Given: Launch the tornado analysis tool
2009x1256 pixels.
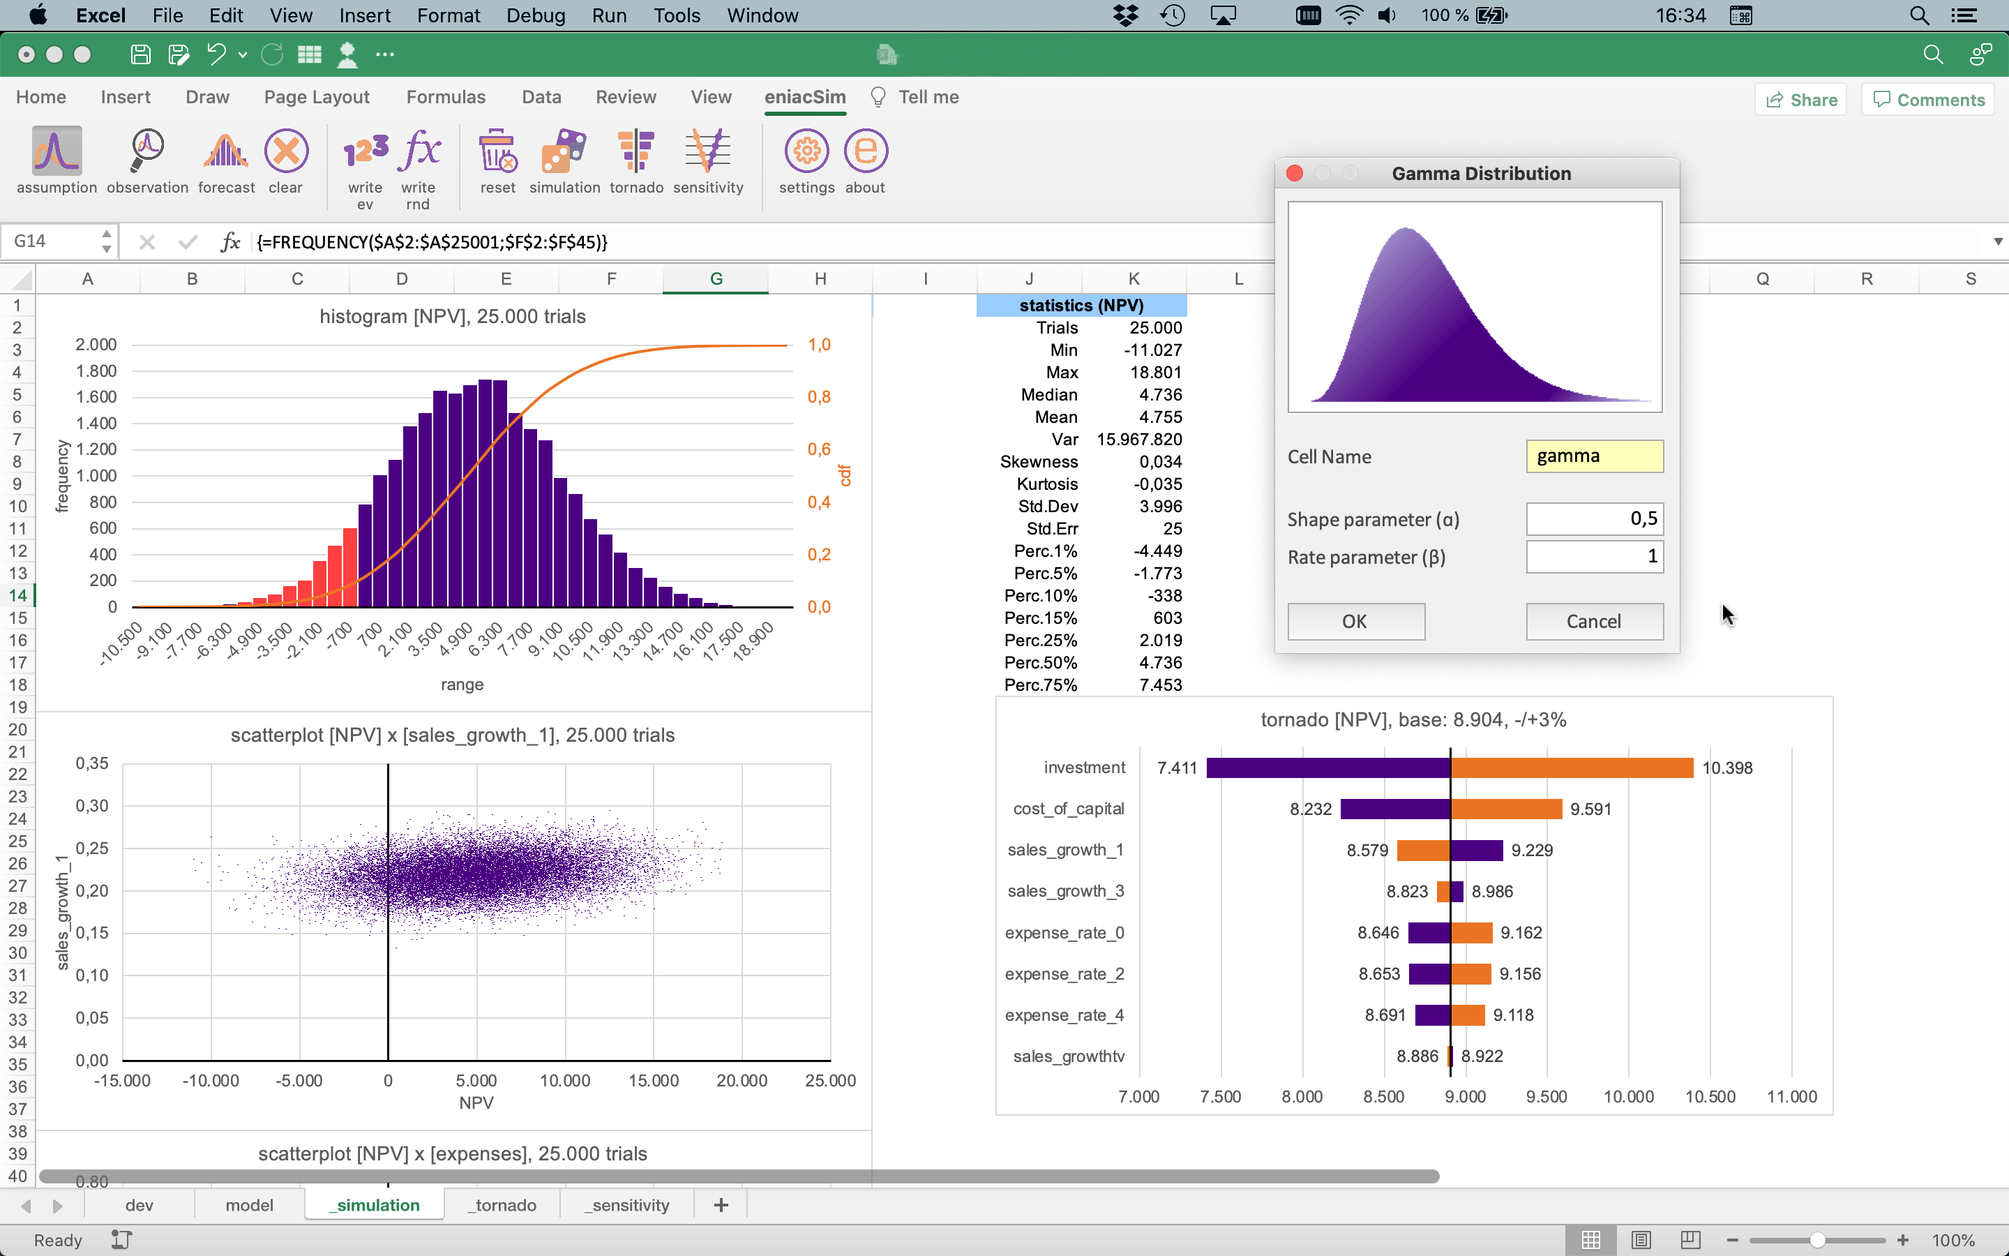Looking at the screenshot, I should 636,152.
